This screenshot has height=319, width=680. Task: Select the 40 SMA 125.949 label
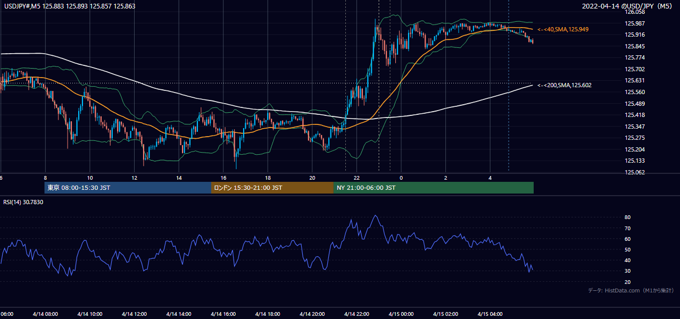coord(563,29)
